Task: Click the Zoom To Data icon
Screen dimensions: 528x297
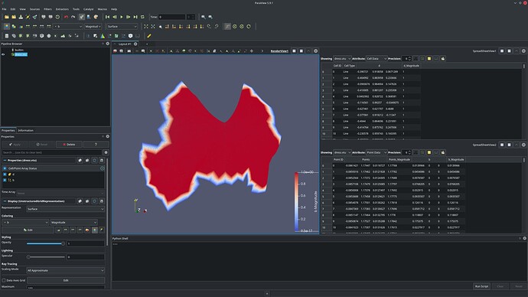Action: click(x=153, y=26)
